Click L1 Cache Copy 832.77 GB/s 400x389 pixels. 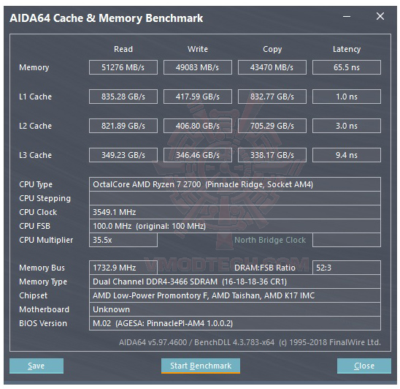(272, 97)
